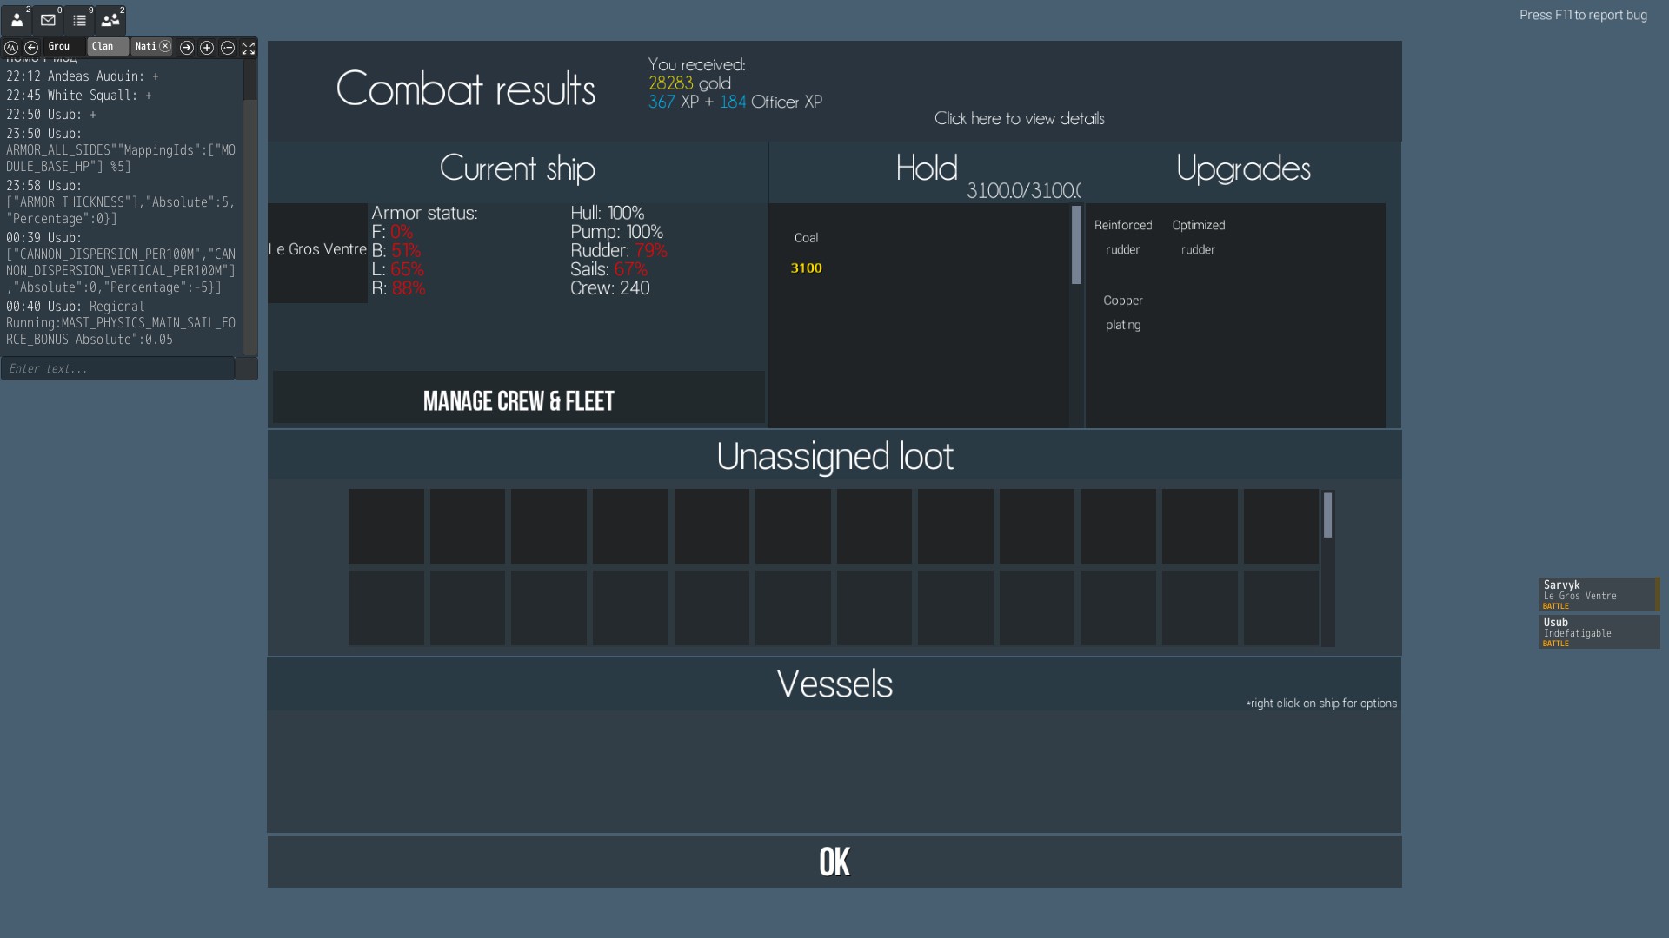Click the Pump: 100% status
This screenshot has width=1669, height=938.
[x=617, y=233]
